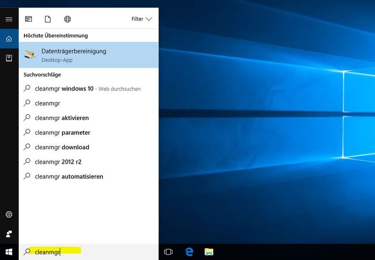This screenshot has width=375, height=260.
Task: Click magnifier icon beside 'cleanmgr parameter'
Action: [27, 132]
